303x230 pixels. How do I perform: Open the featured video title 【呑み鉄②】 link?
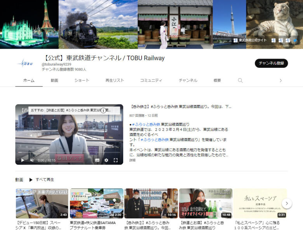(180, 107)
